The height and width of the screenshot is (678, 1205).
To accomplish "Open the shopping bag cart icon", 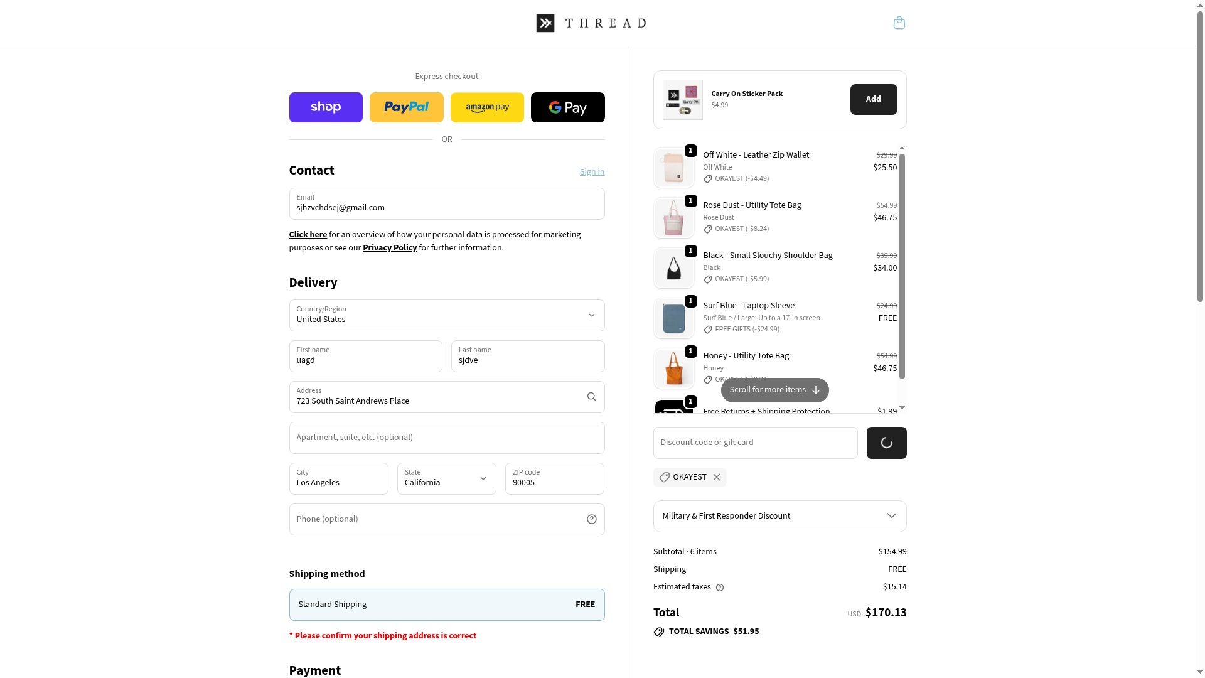I will (899, 23).
